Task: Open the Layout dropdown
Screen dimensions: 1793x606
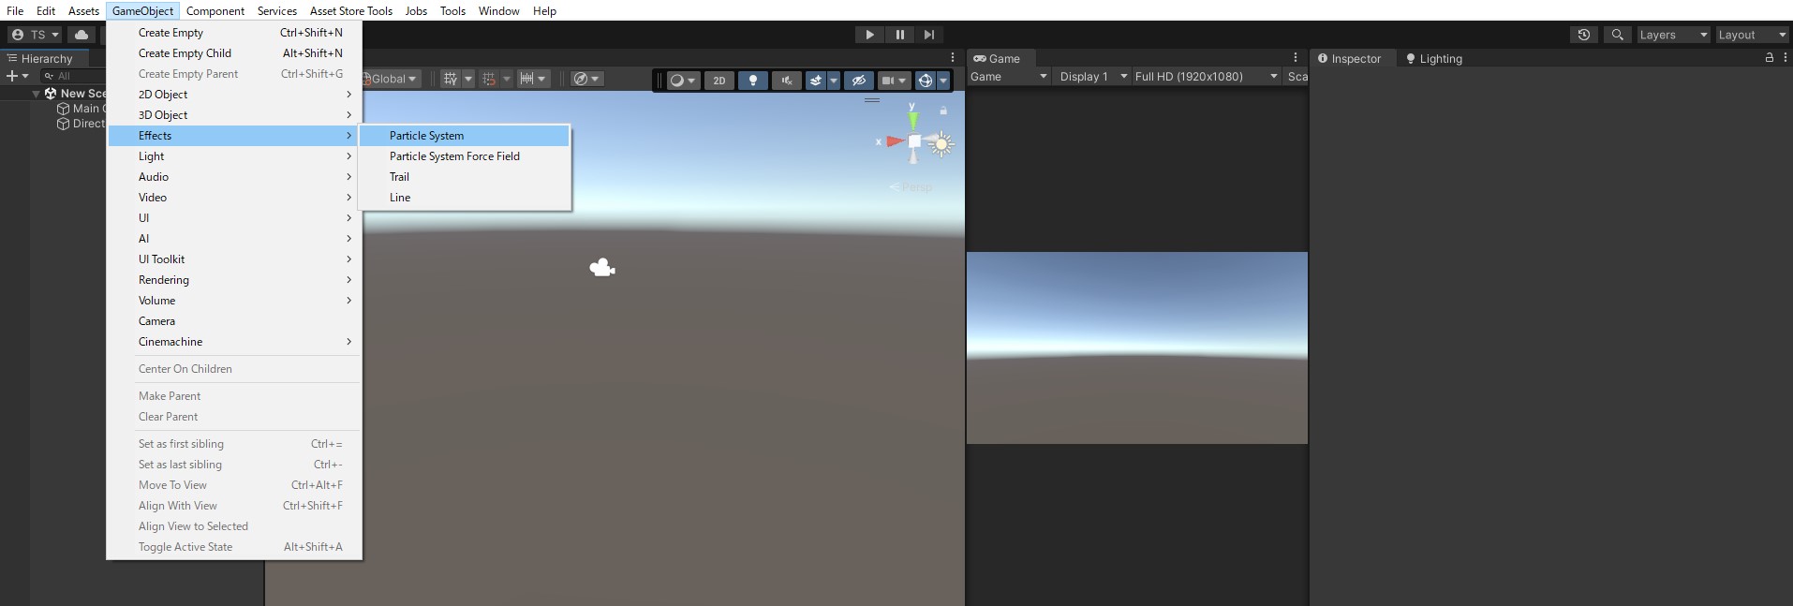Action: [1752, 35]
